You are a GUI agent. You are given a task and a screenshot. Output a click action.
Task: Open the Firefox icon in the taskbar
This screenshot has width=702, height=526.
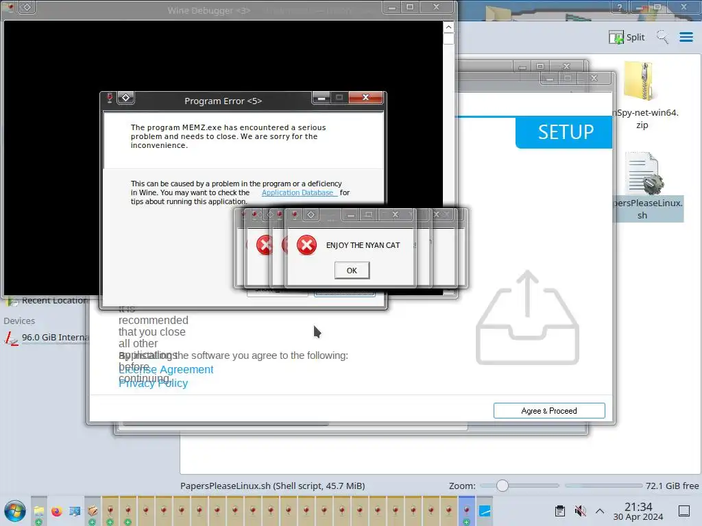[57, 511]
